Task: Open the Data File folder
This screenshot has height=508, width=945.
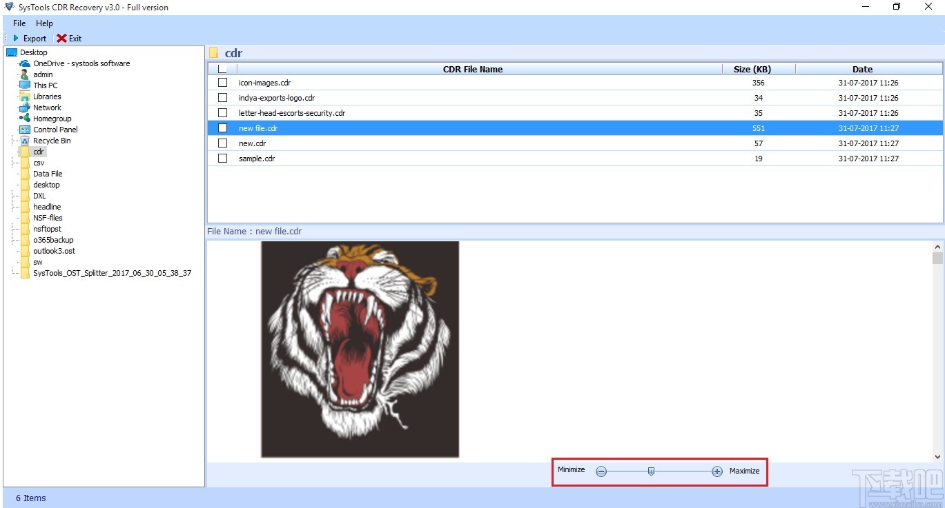Action: [x=48, y=174]
